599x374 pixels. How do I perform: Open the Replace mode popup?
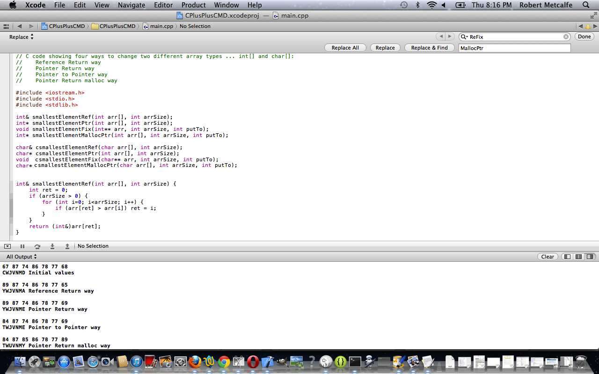(22, 37)
